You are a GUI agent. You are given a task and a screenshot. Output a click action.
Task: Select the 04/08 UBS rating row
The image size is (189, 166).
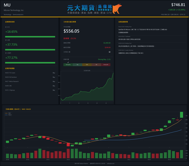click(x=30, y=86)
